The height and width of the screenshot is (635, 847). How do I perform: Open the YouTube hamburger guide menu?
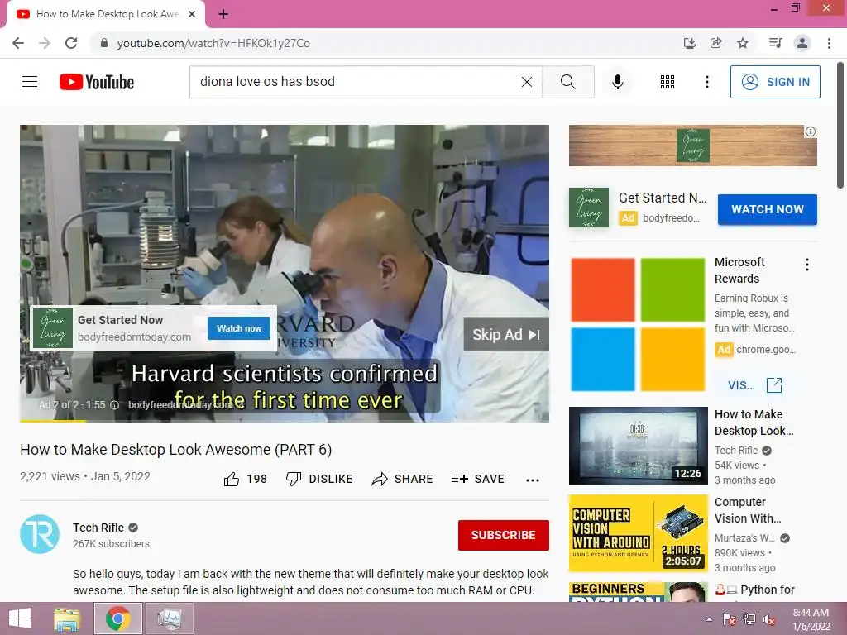30,82
